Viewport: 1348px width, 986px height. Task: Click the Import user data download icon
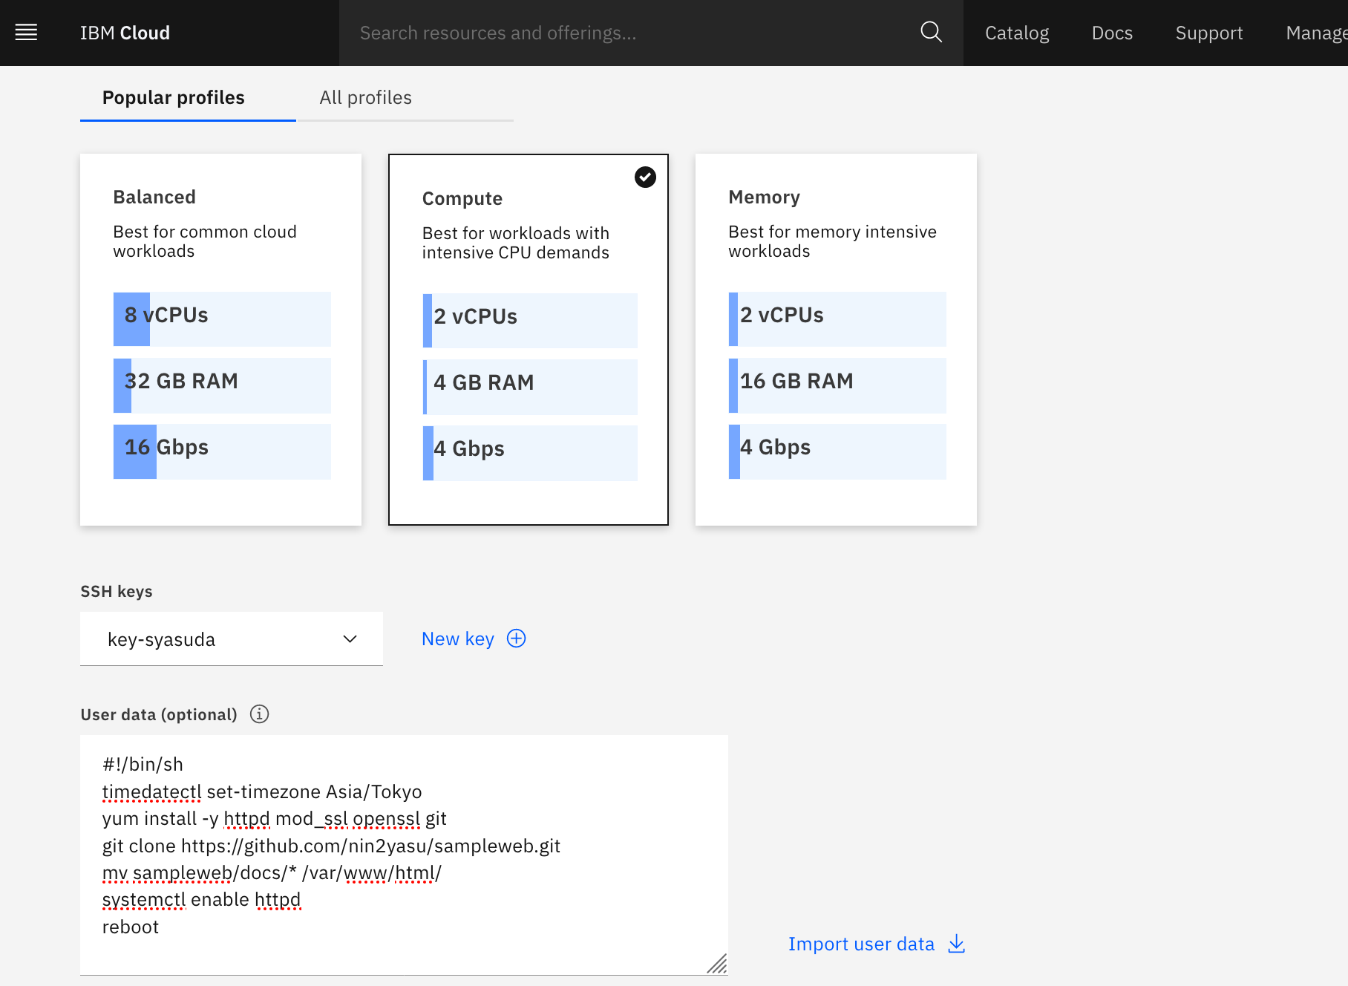pos(957,944)
